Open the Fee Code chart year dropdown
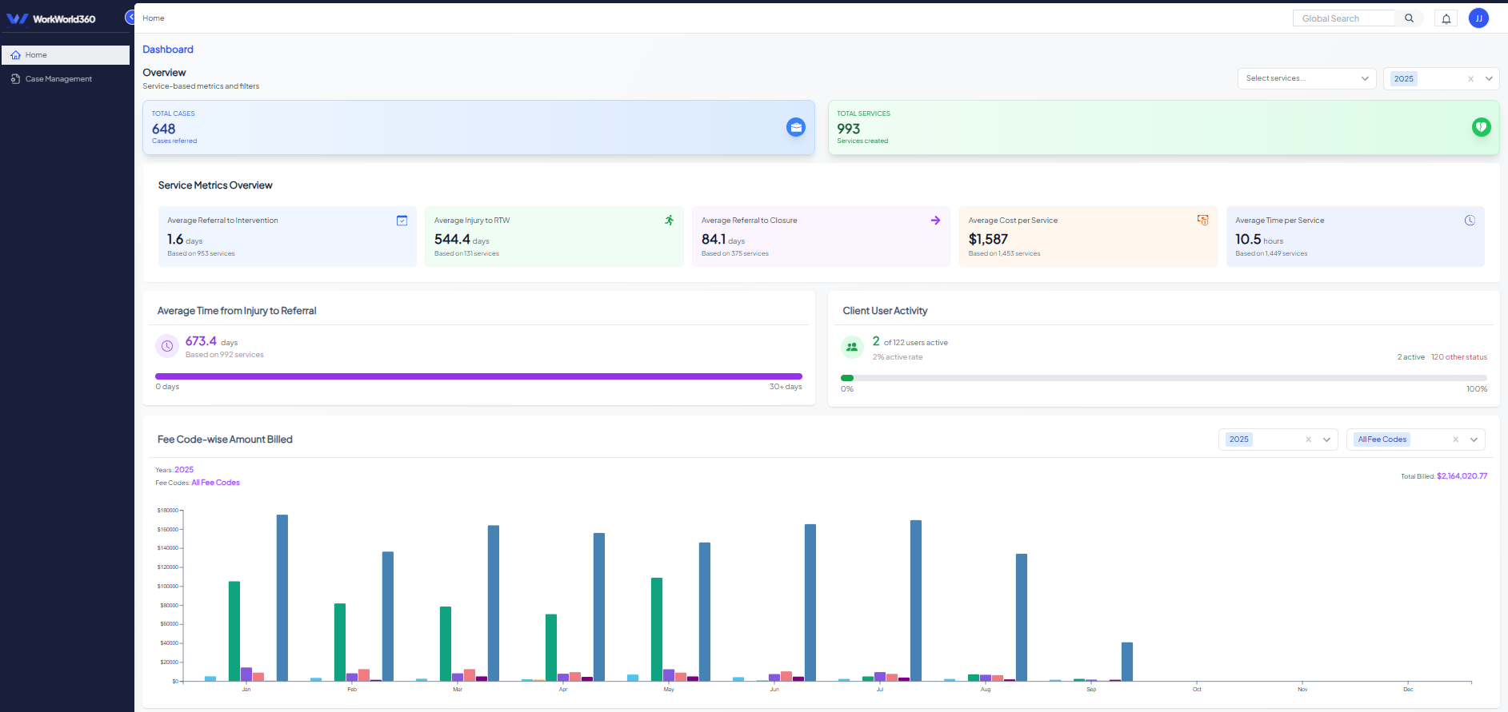This screenshot has width=1508, height=712. click(1326, 440)
